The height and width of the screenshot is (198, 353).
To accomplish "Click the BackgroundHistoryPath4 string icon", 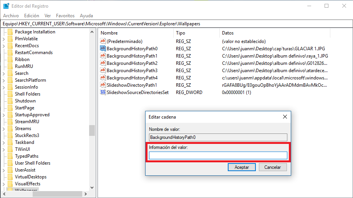I will click(103, 78).
